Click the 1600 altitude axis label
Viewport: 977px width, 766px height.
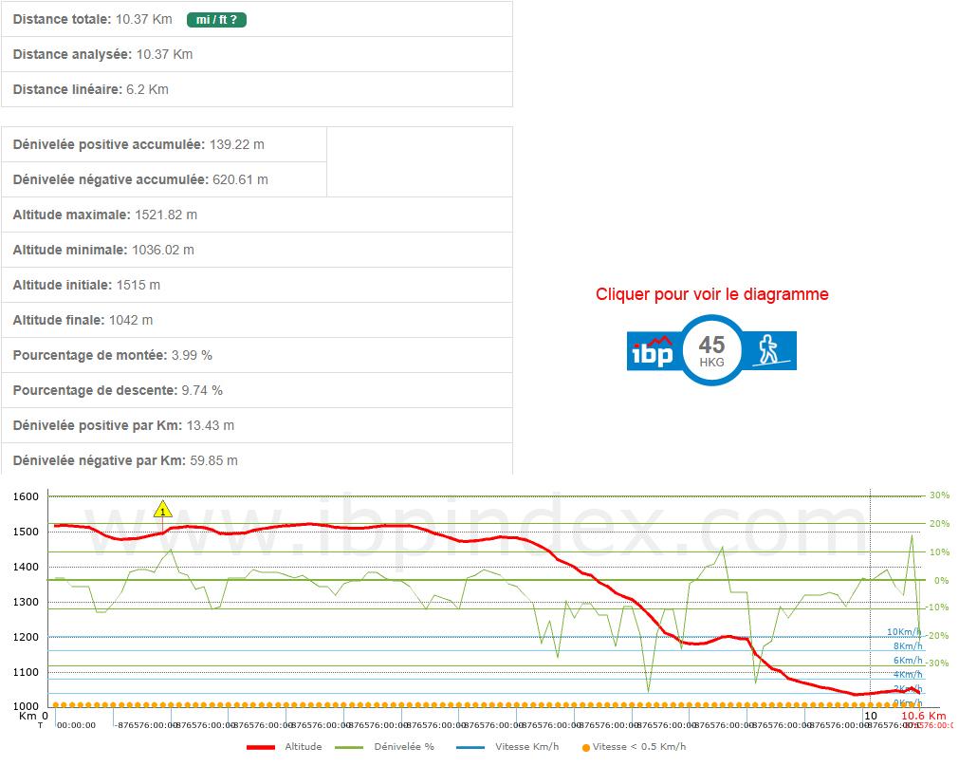26,496
